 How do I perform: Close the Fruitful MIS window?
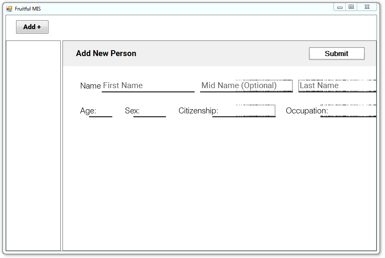click(x=367, y=7)
